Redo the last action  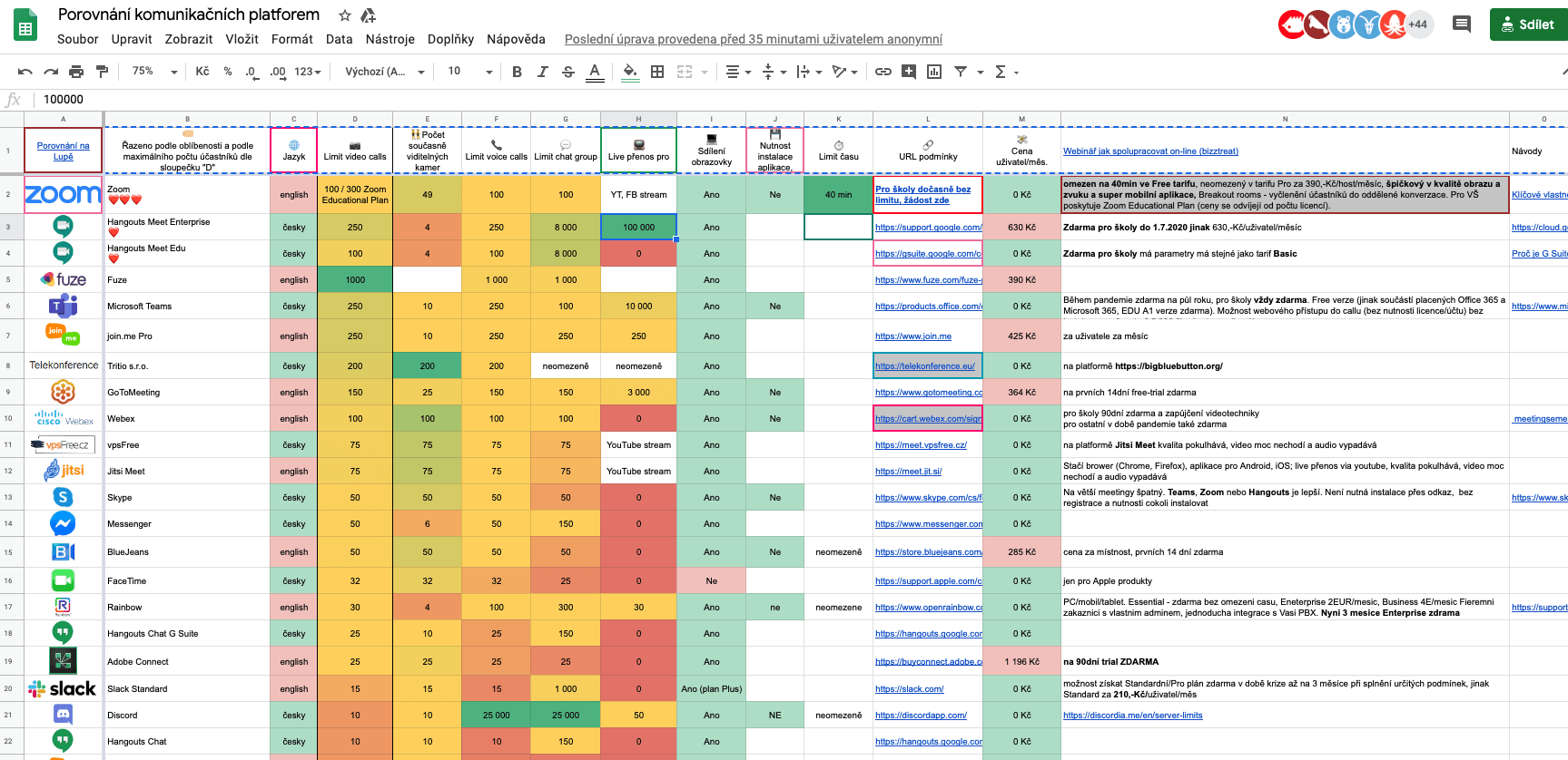51,72
